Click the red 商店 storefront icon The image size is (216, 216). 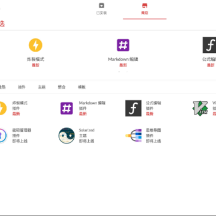pos(145,5)
